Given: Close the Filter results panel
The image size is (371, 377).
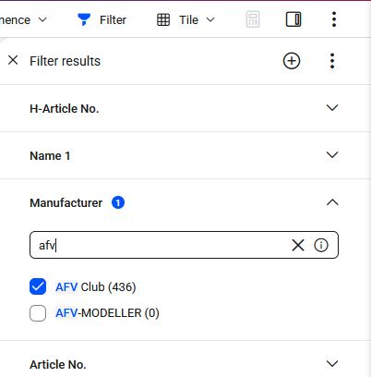Looking at the screenshot, I should pyautogui.click(x=13, y=60).
